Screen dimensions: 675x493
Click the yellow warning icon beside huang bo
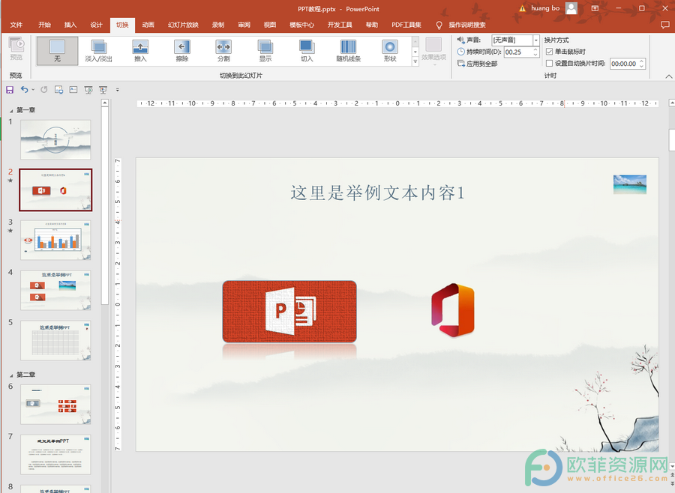click(x=522, y=8)
